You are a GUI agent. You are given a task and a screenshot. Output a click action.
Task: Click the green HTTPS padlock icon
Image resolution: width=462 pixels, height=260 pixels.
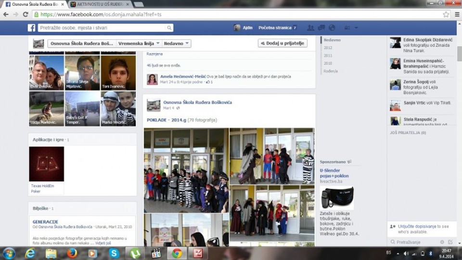(36, 14)
